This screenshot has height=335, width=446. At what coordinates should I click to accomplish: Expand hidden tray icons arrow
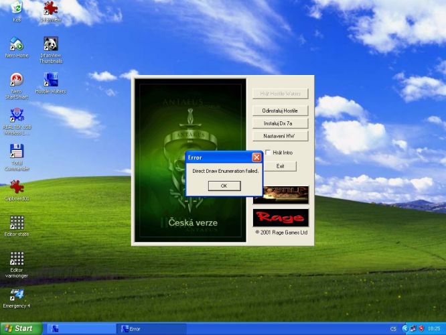click(x=404, y=328)
